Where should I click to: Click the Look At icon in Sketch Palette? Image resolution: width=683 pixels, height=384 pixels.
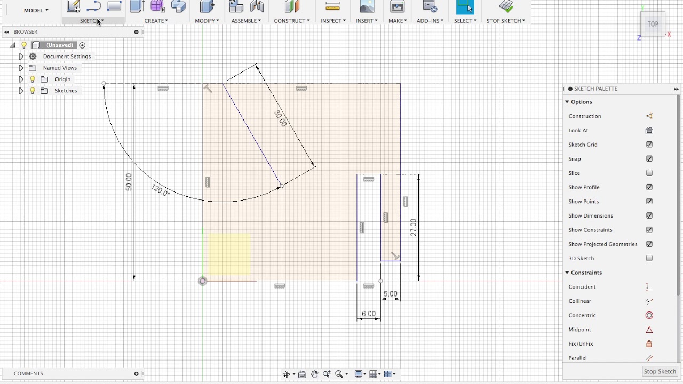pos(649,131)
